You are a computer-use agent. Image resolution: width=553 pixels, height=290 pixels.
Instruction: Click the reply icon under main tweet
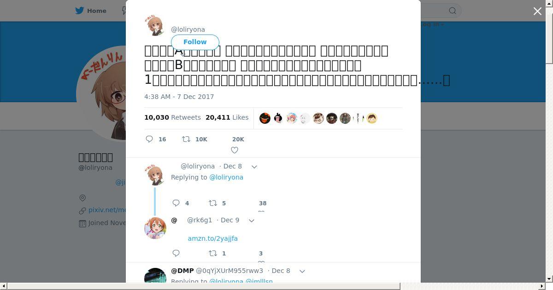149,139
